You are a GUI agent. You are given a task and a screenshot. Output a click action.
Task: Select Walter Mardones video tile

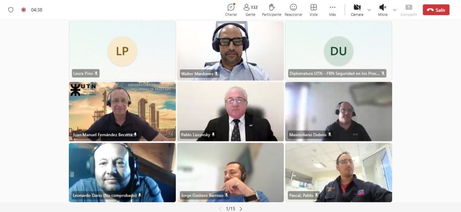coord(230,51)
